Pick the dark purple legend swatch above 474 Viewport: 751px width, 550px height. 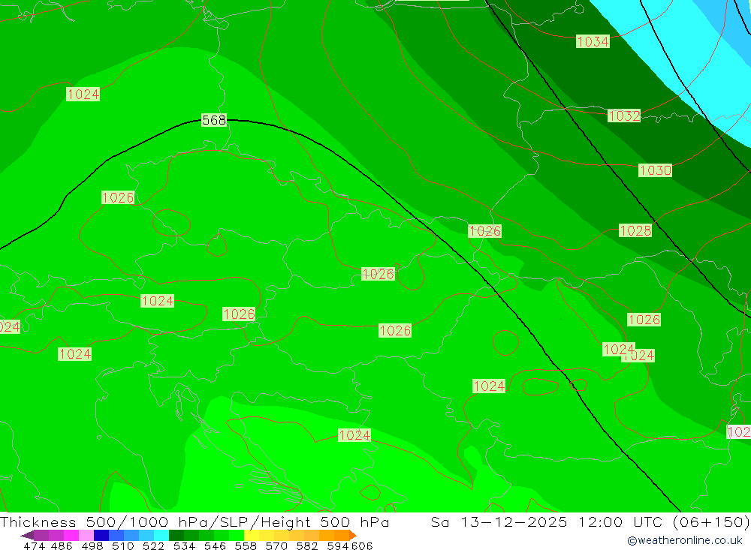point(41,535)
